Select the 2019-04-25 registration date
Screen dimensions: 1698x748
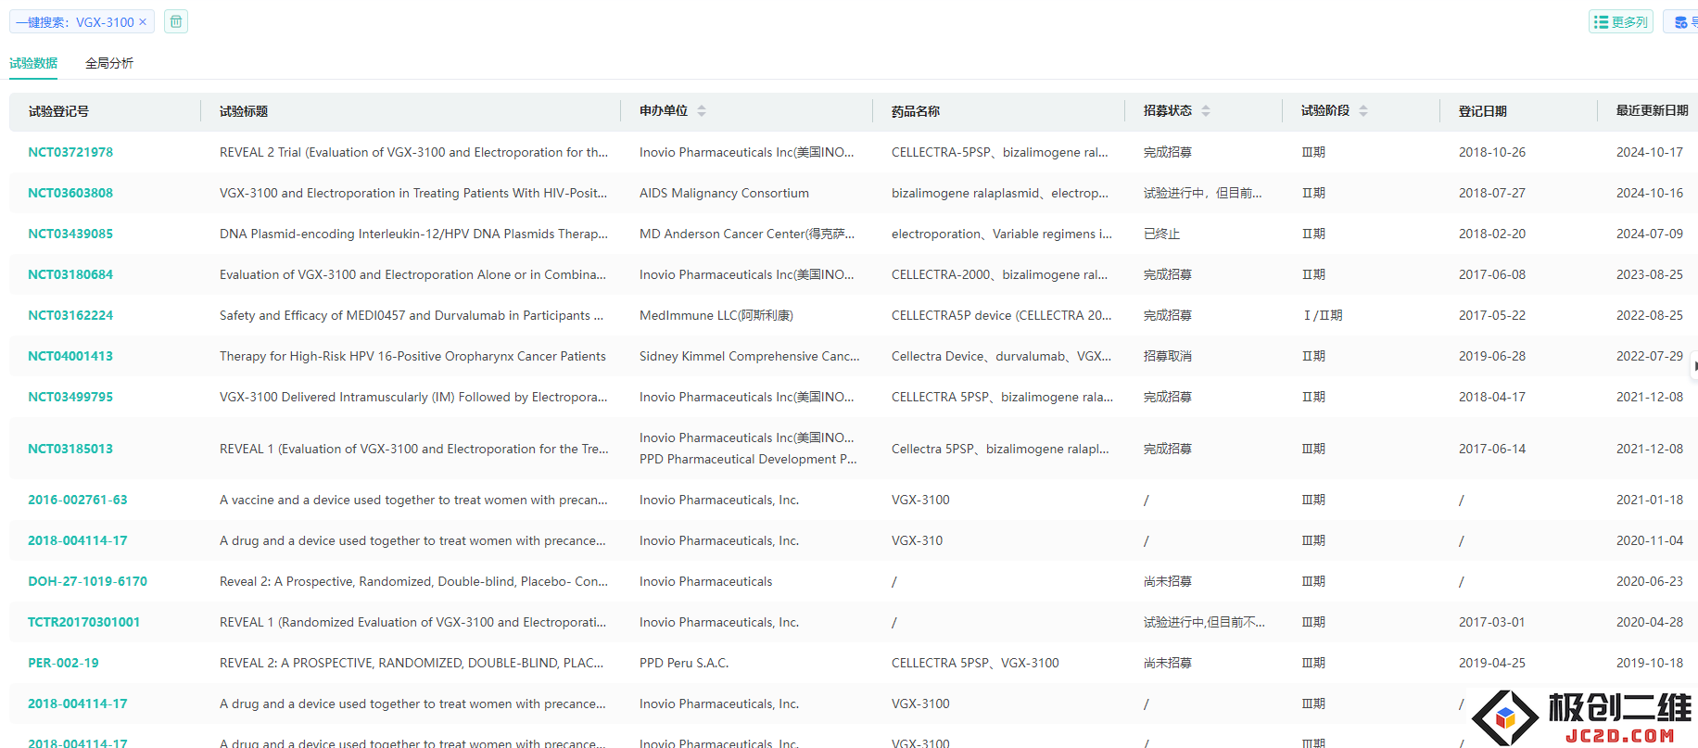coord(1492,663)
